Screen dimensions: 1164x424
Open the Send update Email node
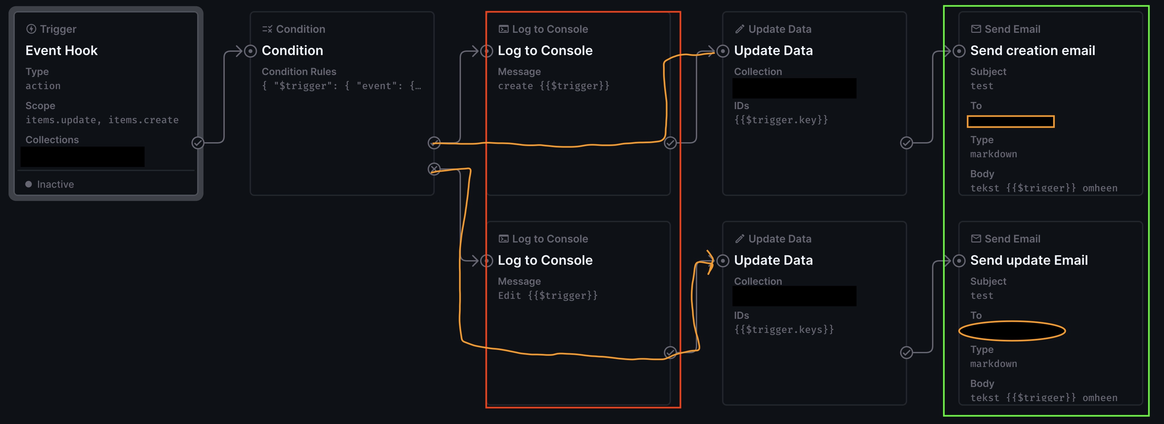pos(1029,260)
